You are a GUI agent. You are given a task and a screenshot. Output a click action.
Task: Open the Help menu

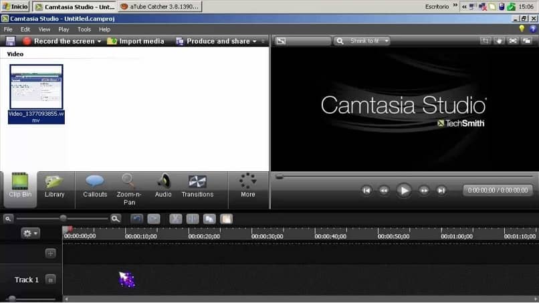click(104, 29)
